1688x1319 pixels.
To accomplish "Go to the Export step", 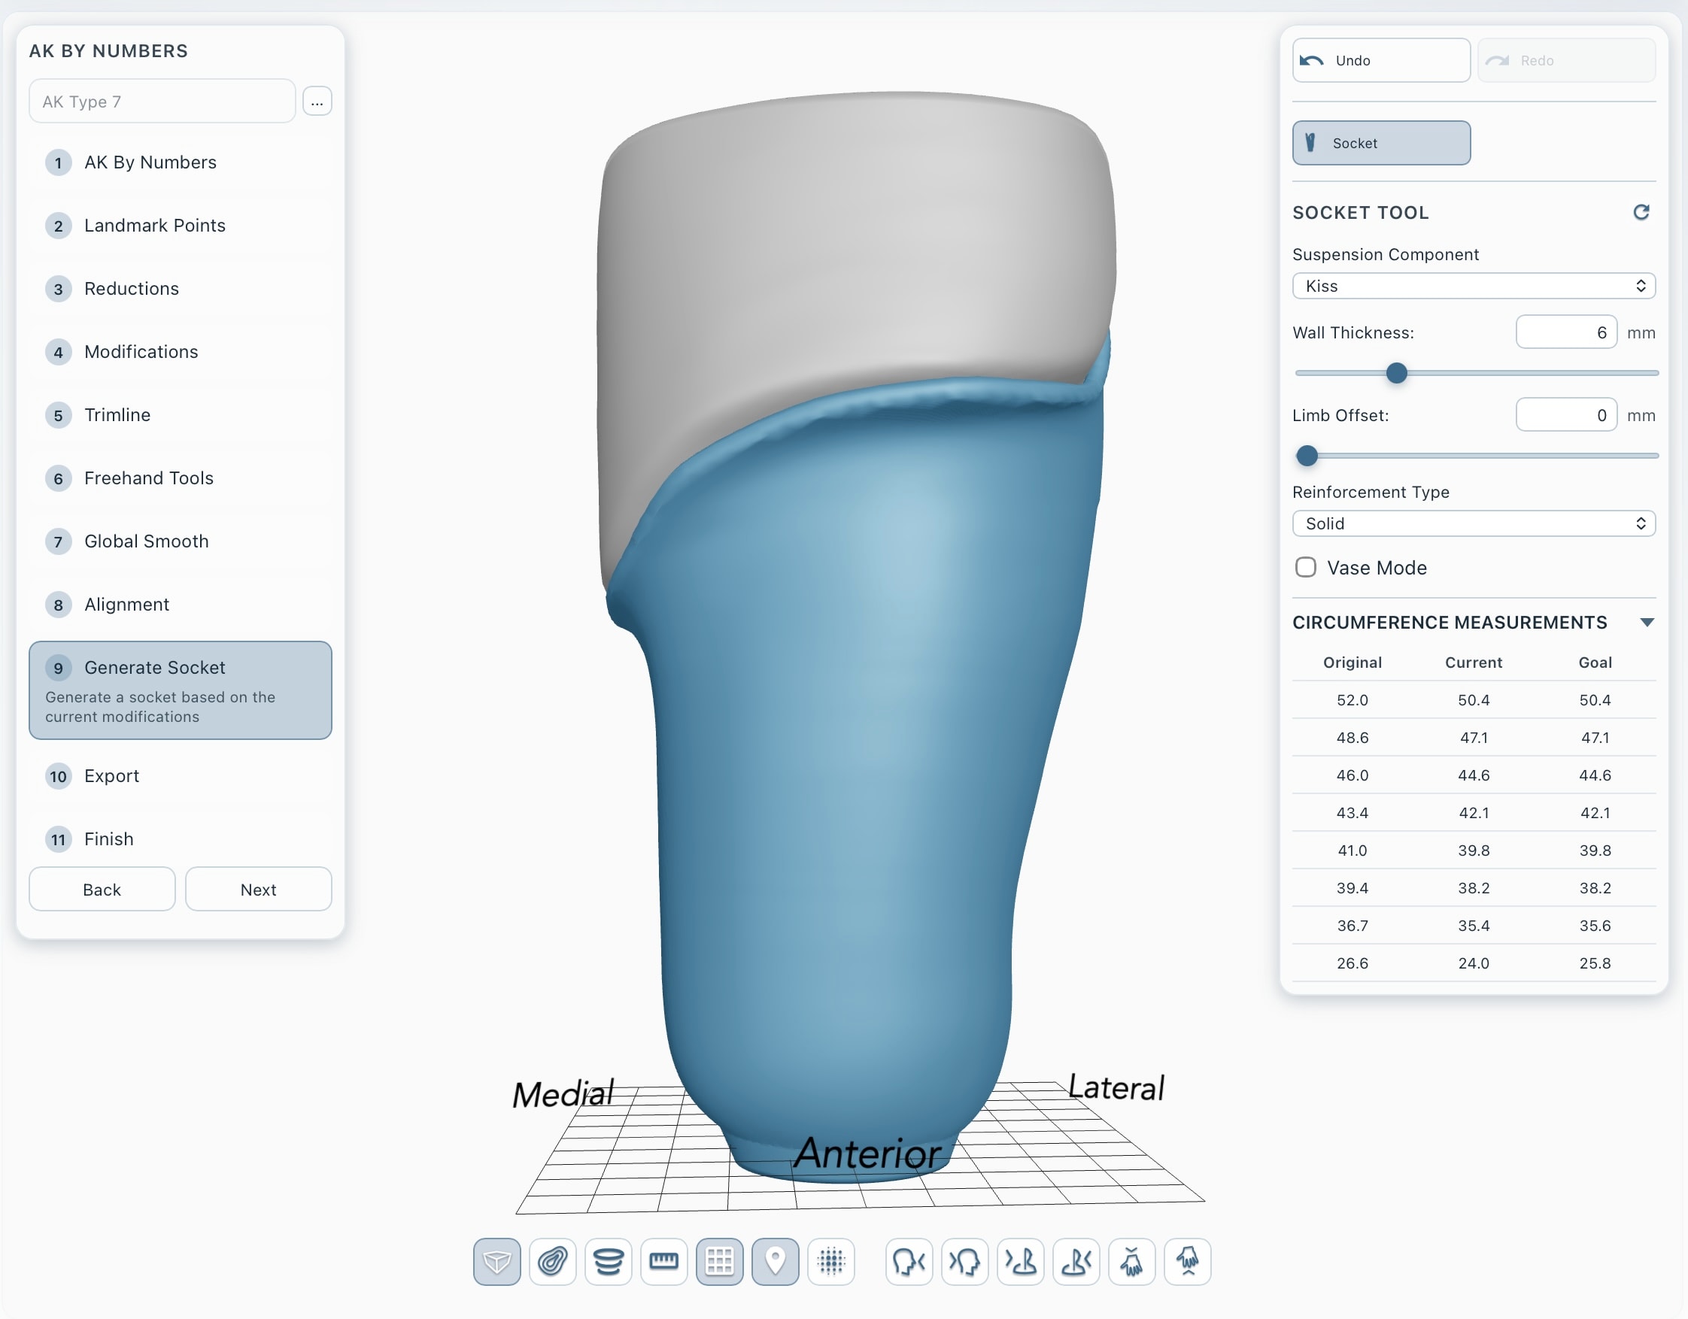I will 180,776.
